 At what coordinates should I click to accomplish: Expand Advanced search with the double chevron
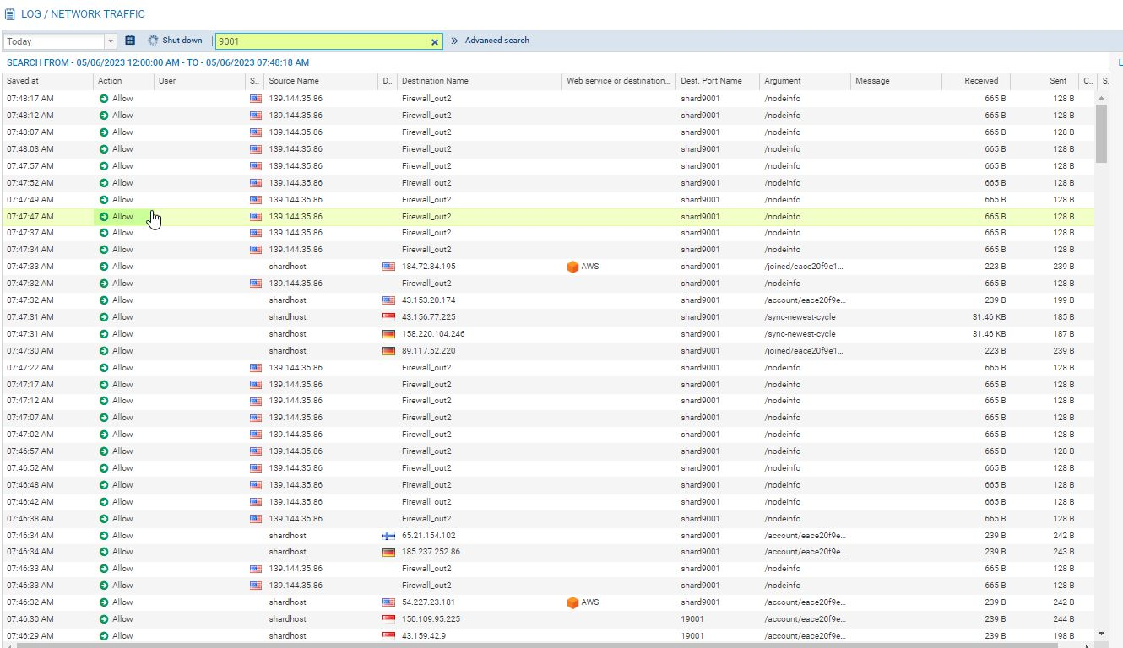pos(453,40)
